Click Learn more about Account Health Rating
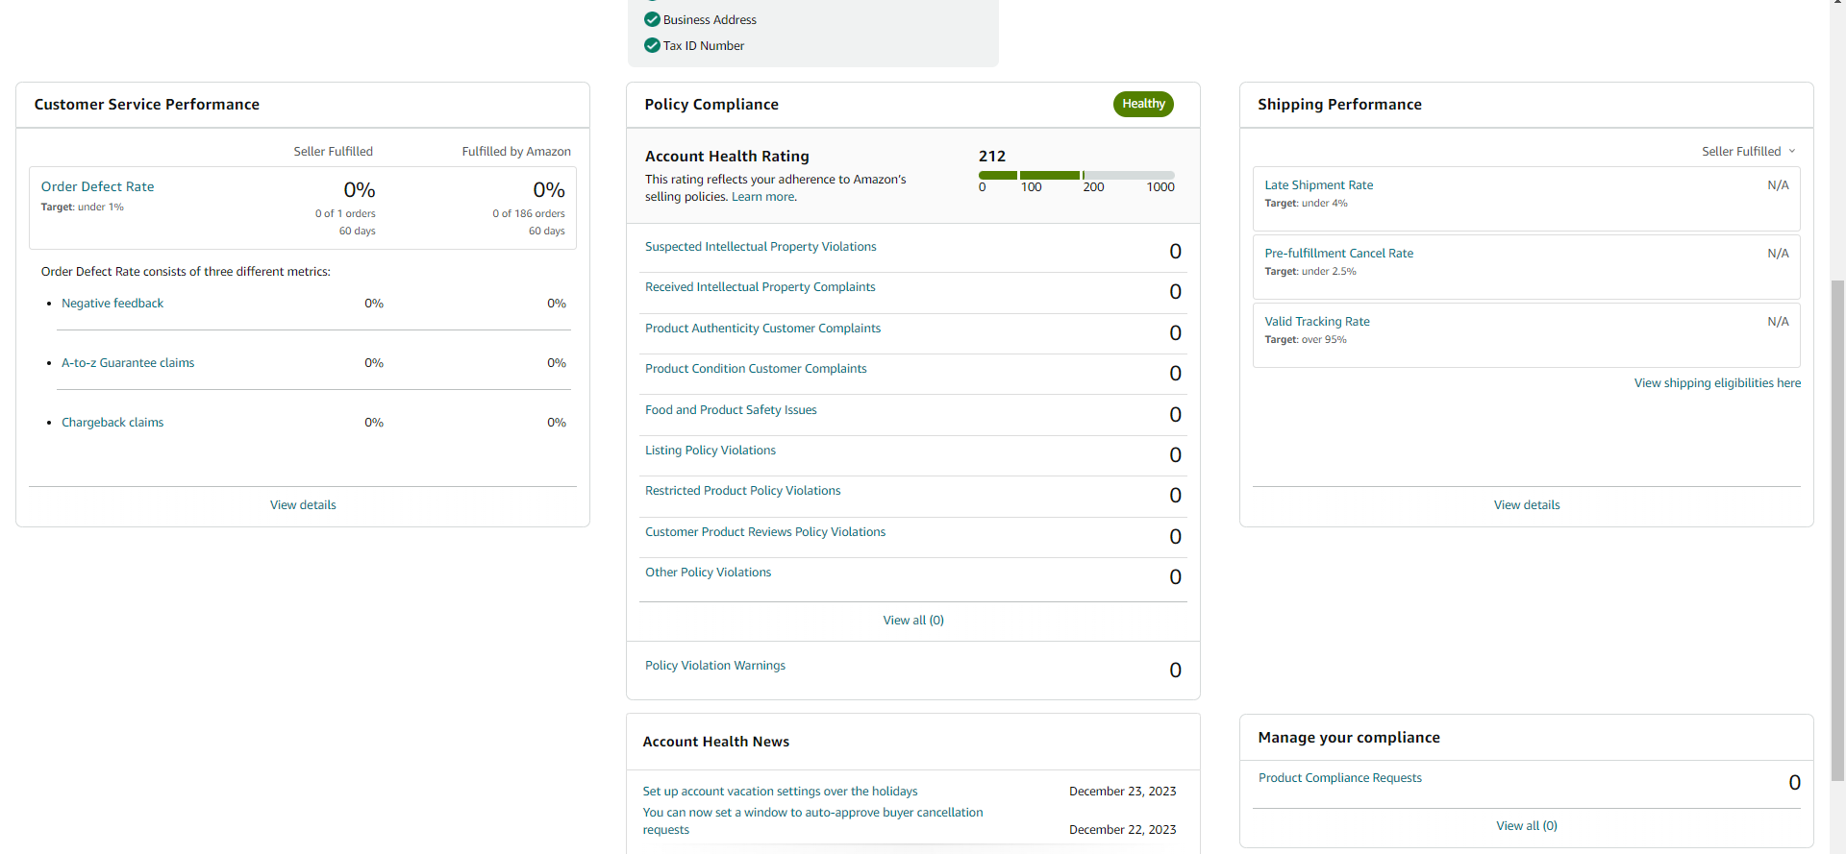This screenshot has width=1846, height=854. click(x=763, y=197)
